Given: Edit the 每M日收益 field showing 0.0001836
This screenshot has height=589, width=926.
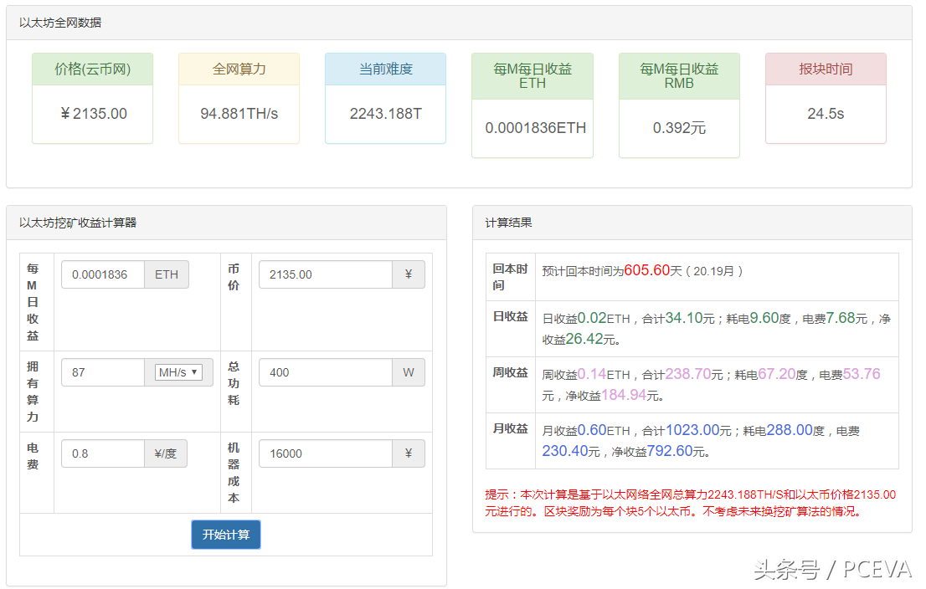Looking at the screenshot, I should pos(103,274).
